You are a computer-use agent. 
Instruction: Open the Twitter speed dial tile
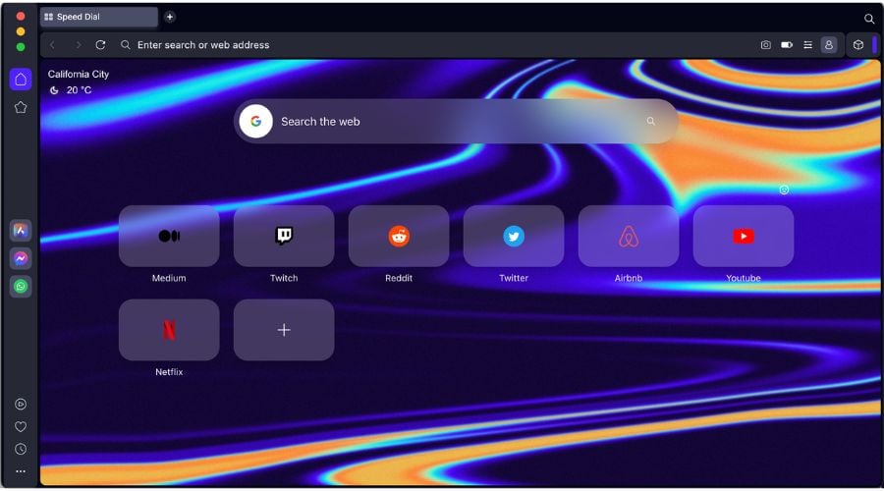[x=514, y=236]
